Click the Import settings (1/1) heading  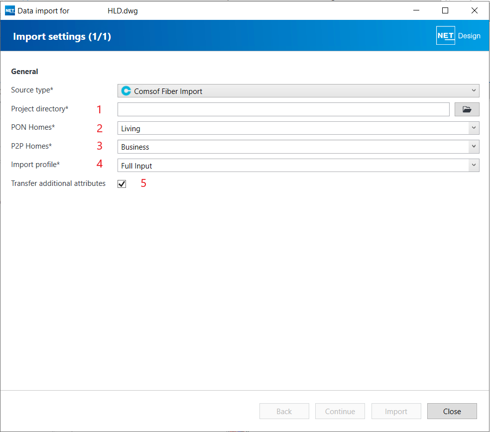click(62, 36)
